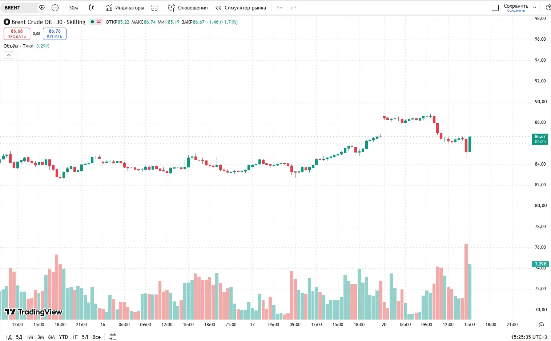Undo the last chart action
The height and width of the screenshot is (341, 551).
tap(279, 8)
